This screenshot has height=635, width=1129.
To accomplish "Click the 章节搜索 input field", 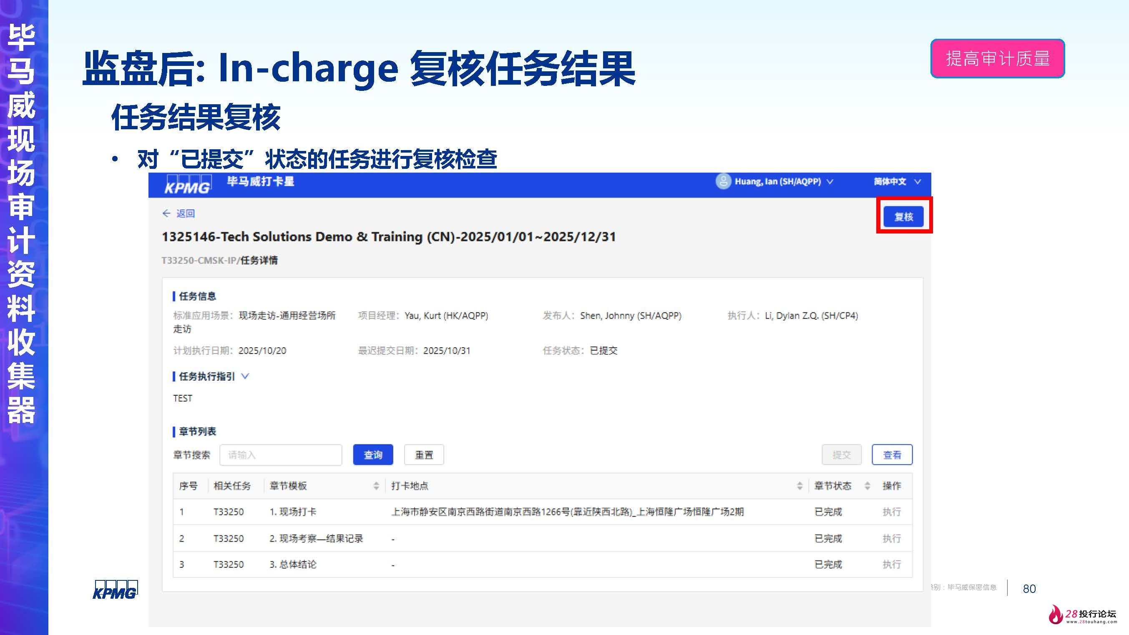I will click(281, 455).
